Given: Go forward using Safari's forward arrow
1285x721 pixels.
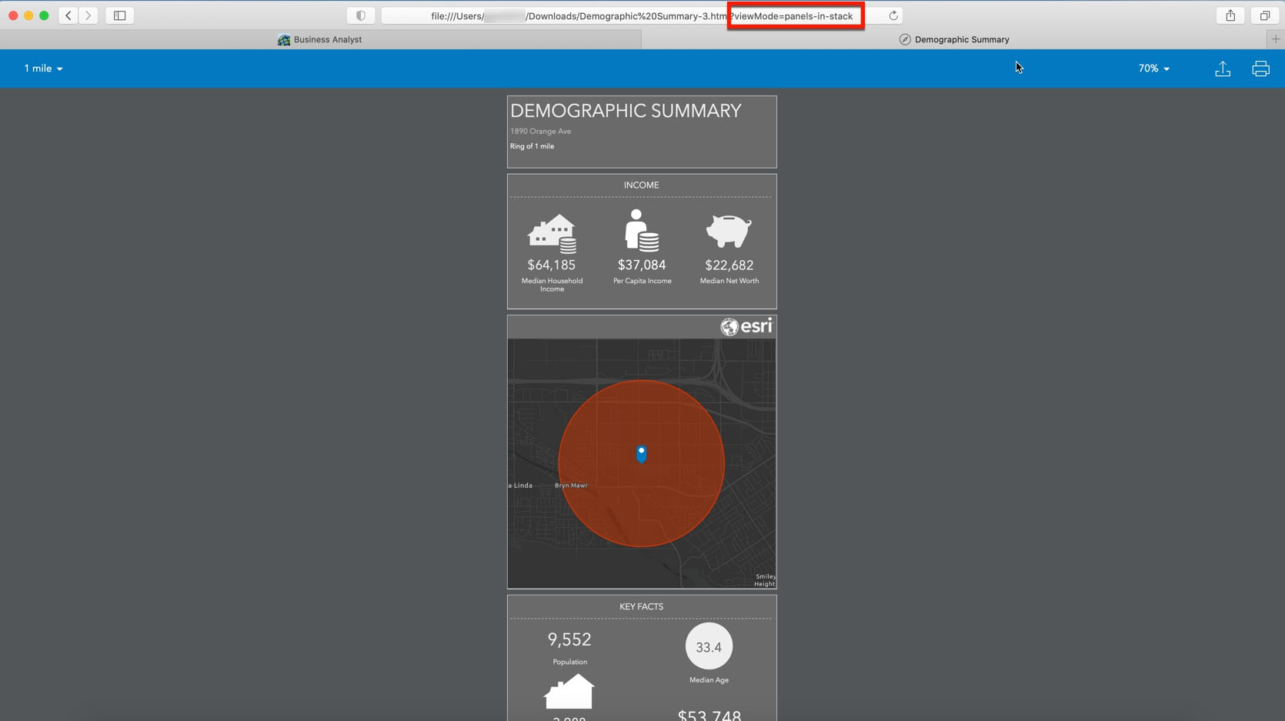Looking at the screenshot, I should pos(88,15).
